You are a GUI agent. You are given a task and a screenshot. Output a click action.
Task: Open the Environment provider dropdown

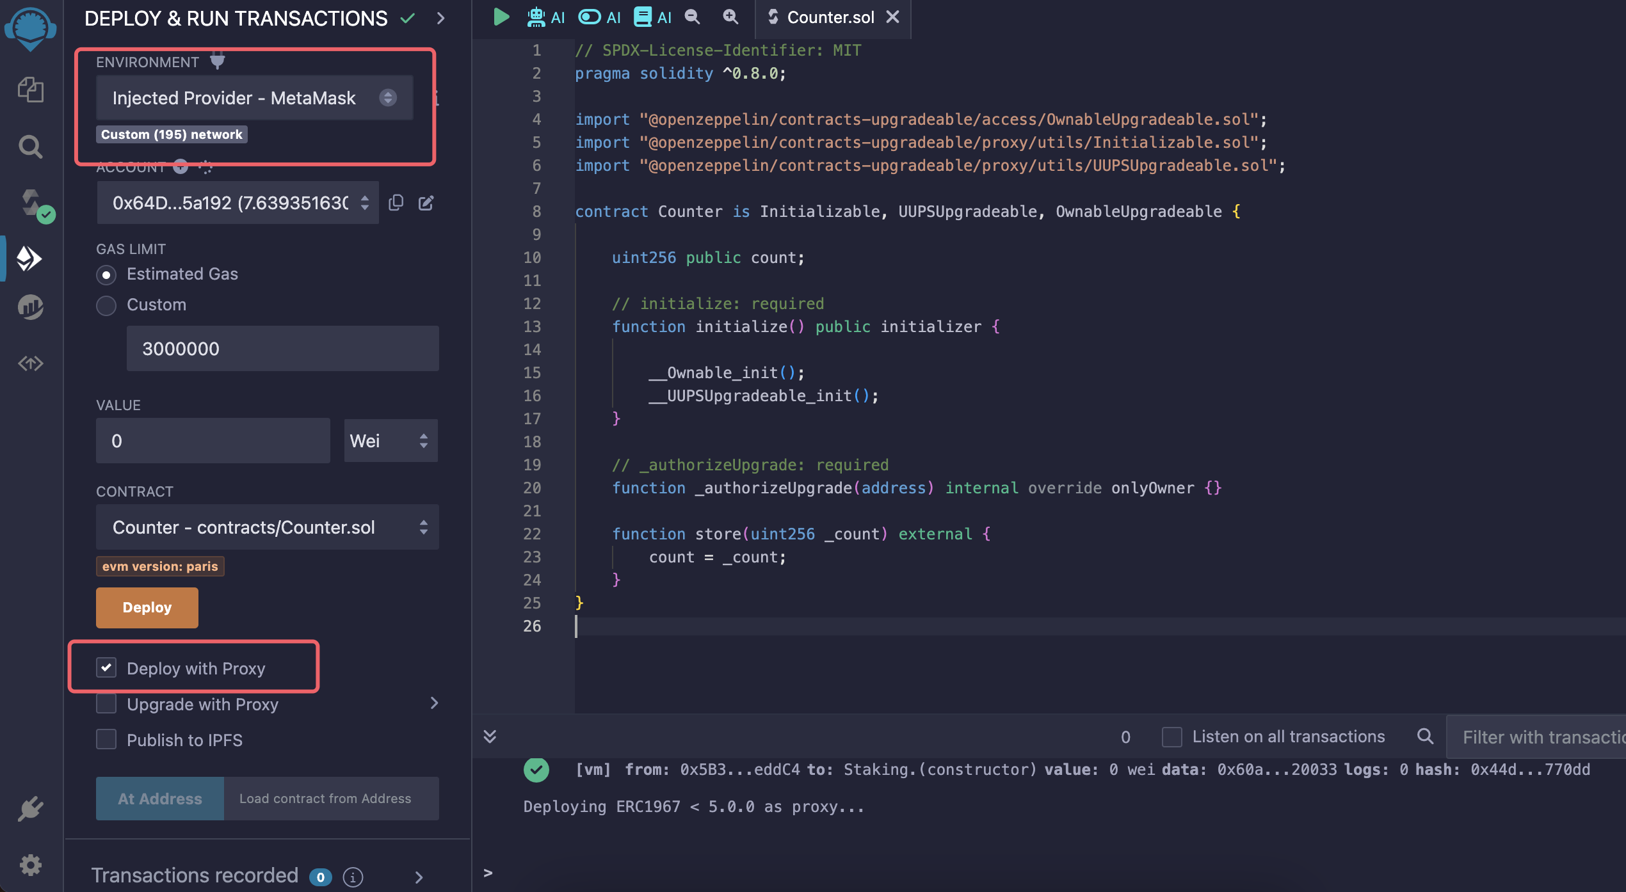click(x=254, y=98)
